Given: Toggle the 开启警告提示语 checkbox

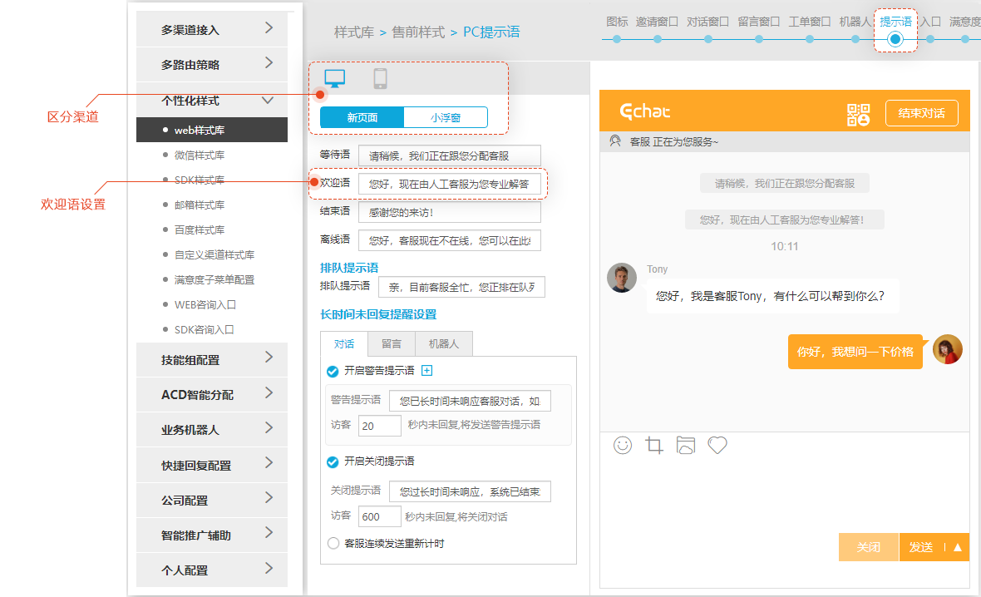Looking at the screenshot, I should [x=333, y=372].
